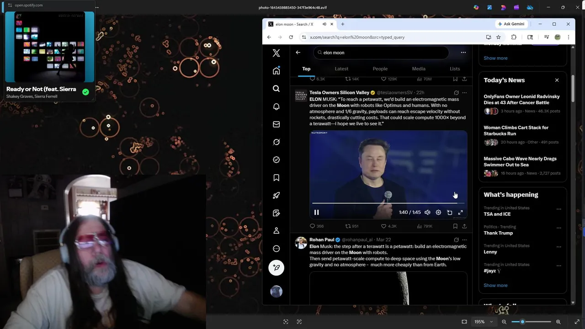Open more options for Lenny trend
The image size is (585, 329).
coord(558,247)
